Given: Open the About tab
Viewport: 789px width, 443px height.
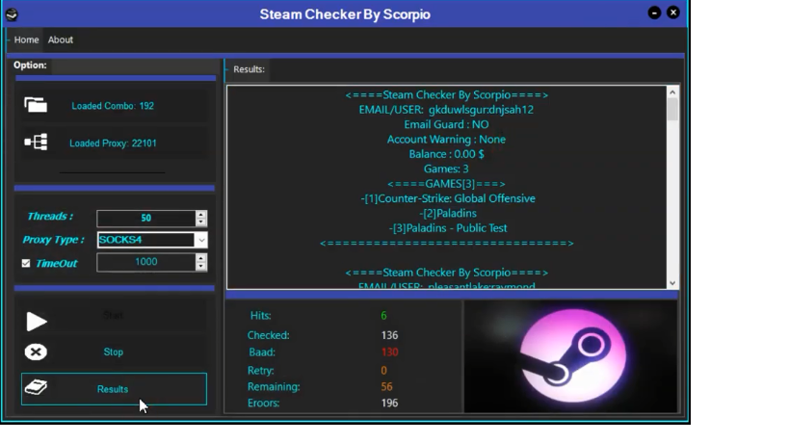Looking at the screenshot, I should click(61, 39).
